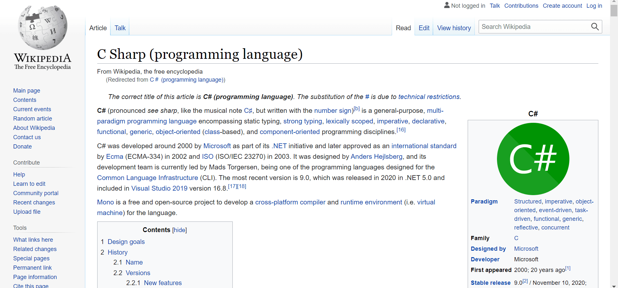Open What links here tool
The height and width of the screenshot is (288, 618).
(x=33, y=240)
